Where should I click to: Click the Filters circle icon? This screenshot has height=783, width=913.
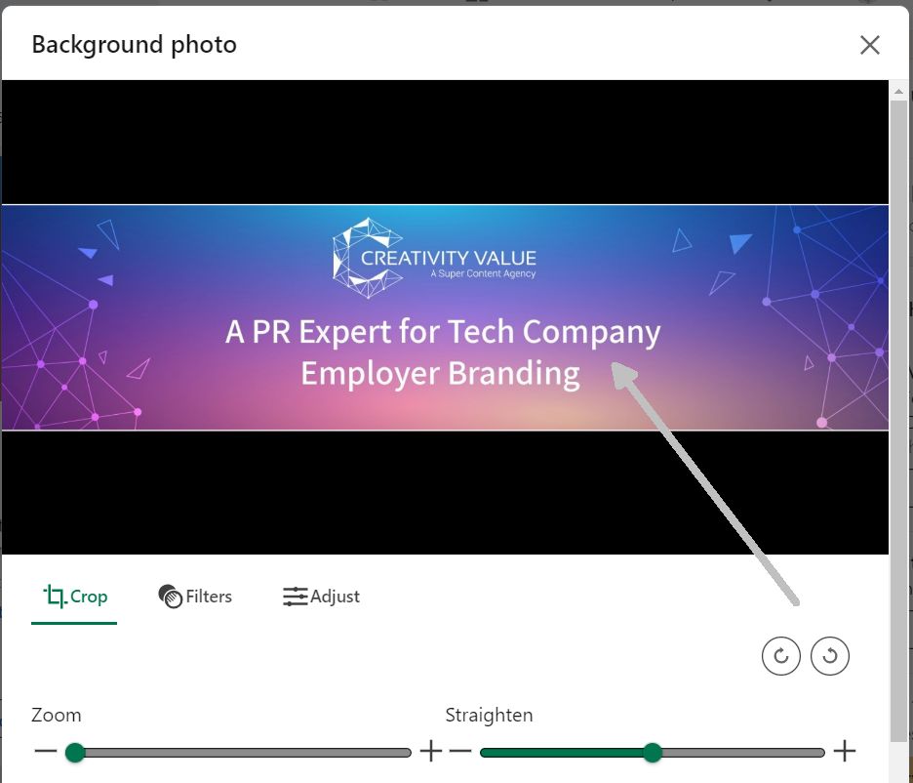(x=170, y=596)
